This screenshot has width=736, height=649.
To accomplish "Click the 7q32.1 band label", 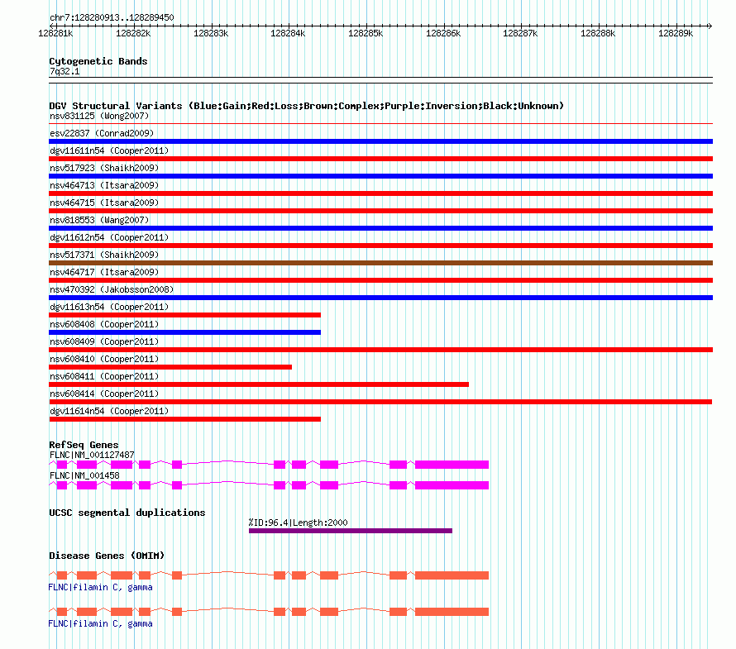I will pos(65,71).
